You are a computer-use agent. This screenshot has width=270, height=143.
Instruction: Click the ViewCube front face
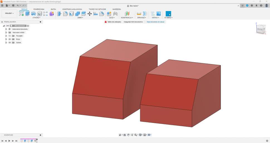pyautogui.click(x=259, y=29)
